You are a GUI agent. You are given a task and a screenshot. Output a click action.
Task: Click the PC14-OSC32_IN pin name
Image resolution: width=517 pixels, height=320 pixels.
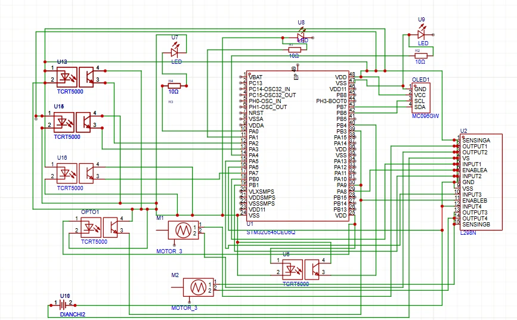(270, 89)
